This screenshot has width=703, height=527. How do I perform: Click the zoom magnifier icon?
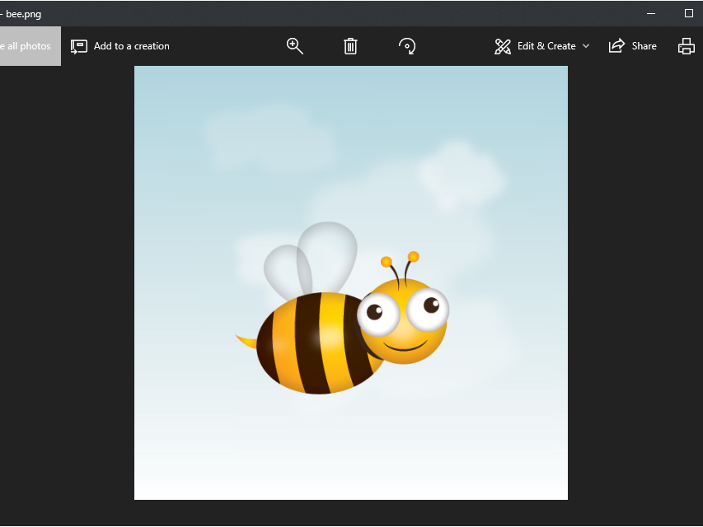click(x=294, y=46)
